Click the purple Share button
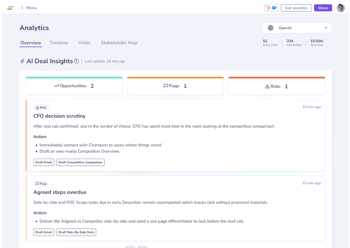The height and width of the screenshot is (248, 350). (323, 8)
